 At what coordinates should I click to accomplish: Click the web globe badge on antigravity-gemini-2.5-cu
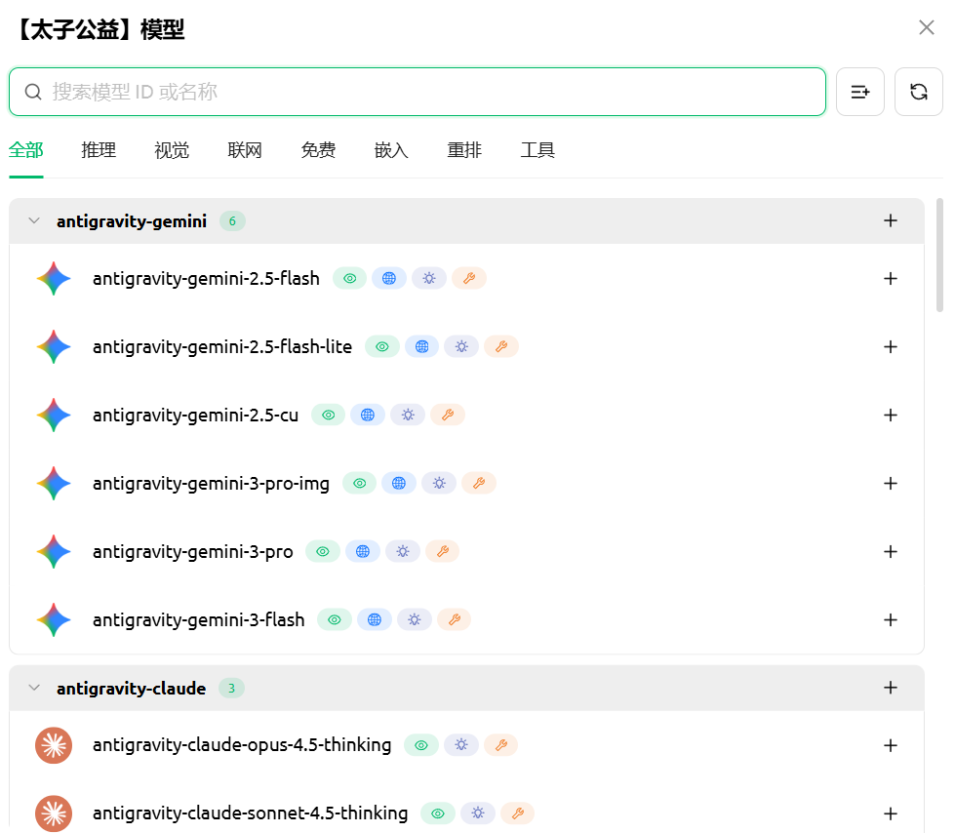[368, 416]
